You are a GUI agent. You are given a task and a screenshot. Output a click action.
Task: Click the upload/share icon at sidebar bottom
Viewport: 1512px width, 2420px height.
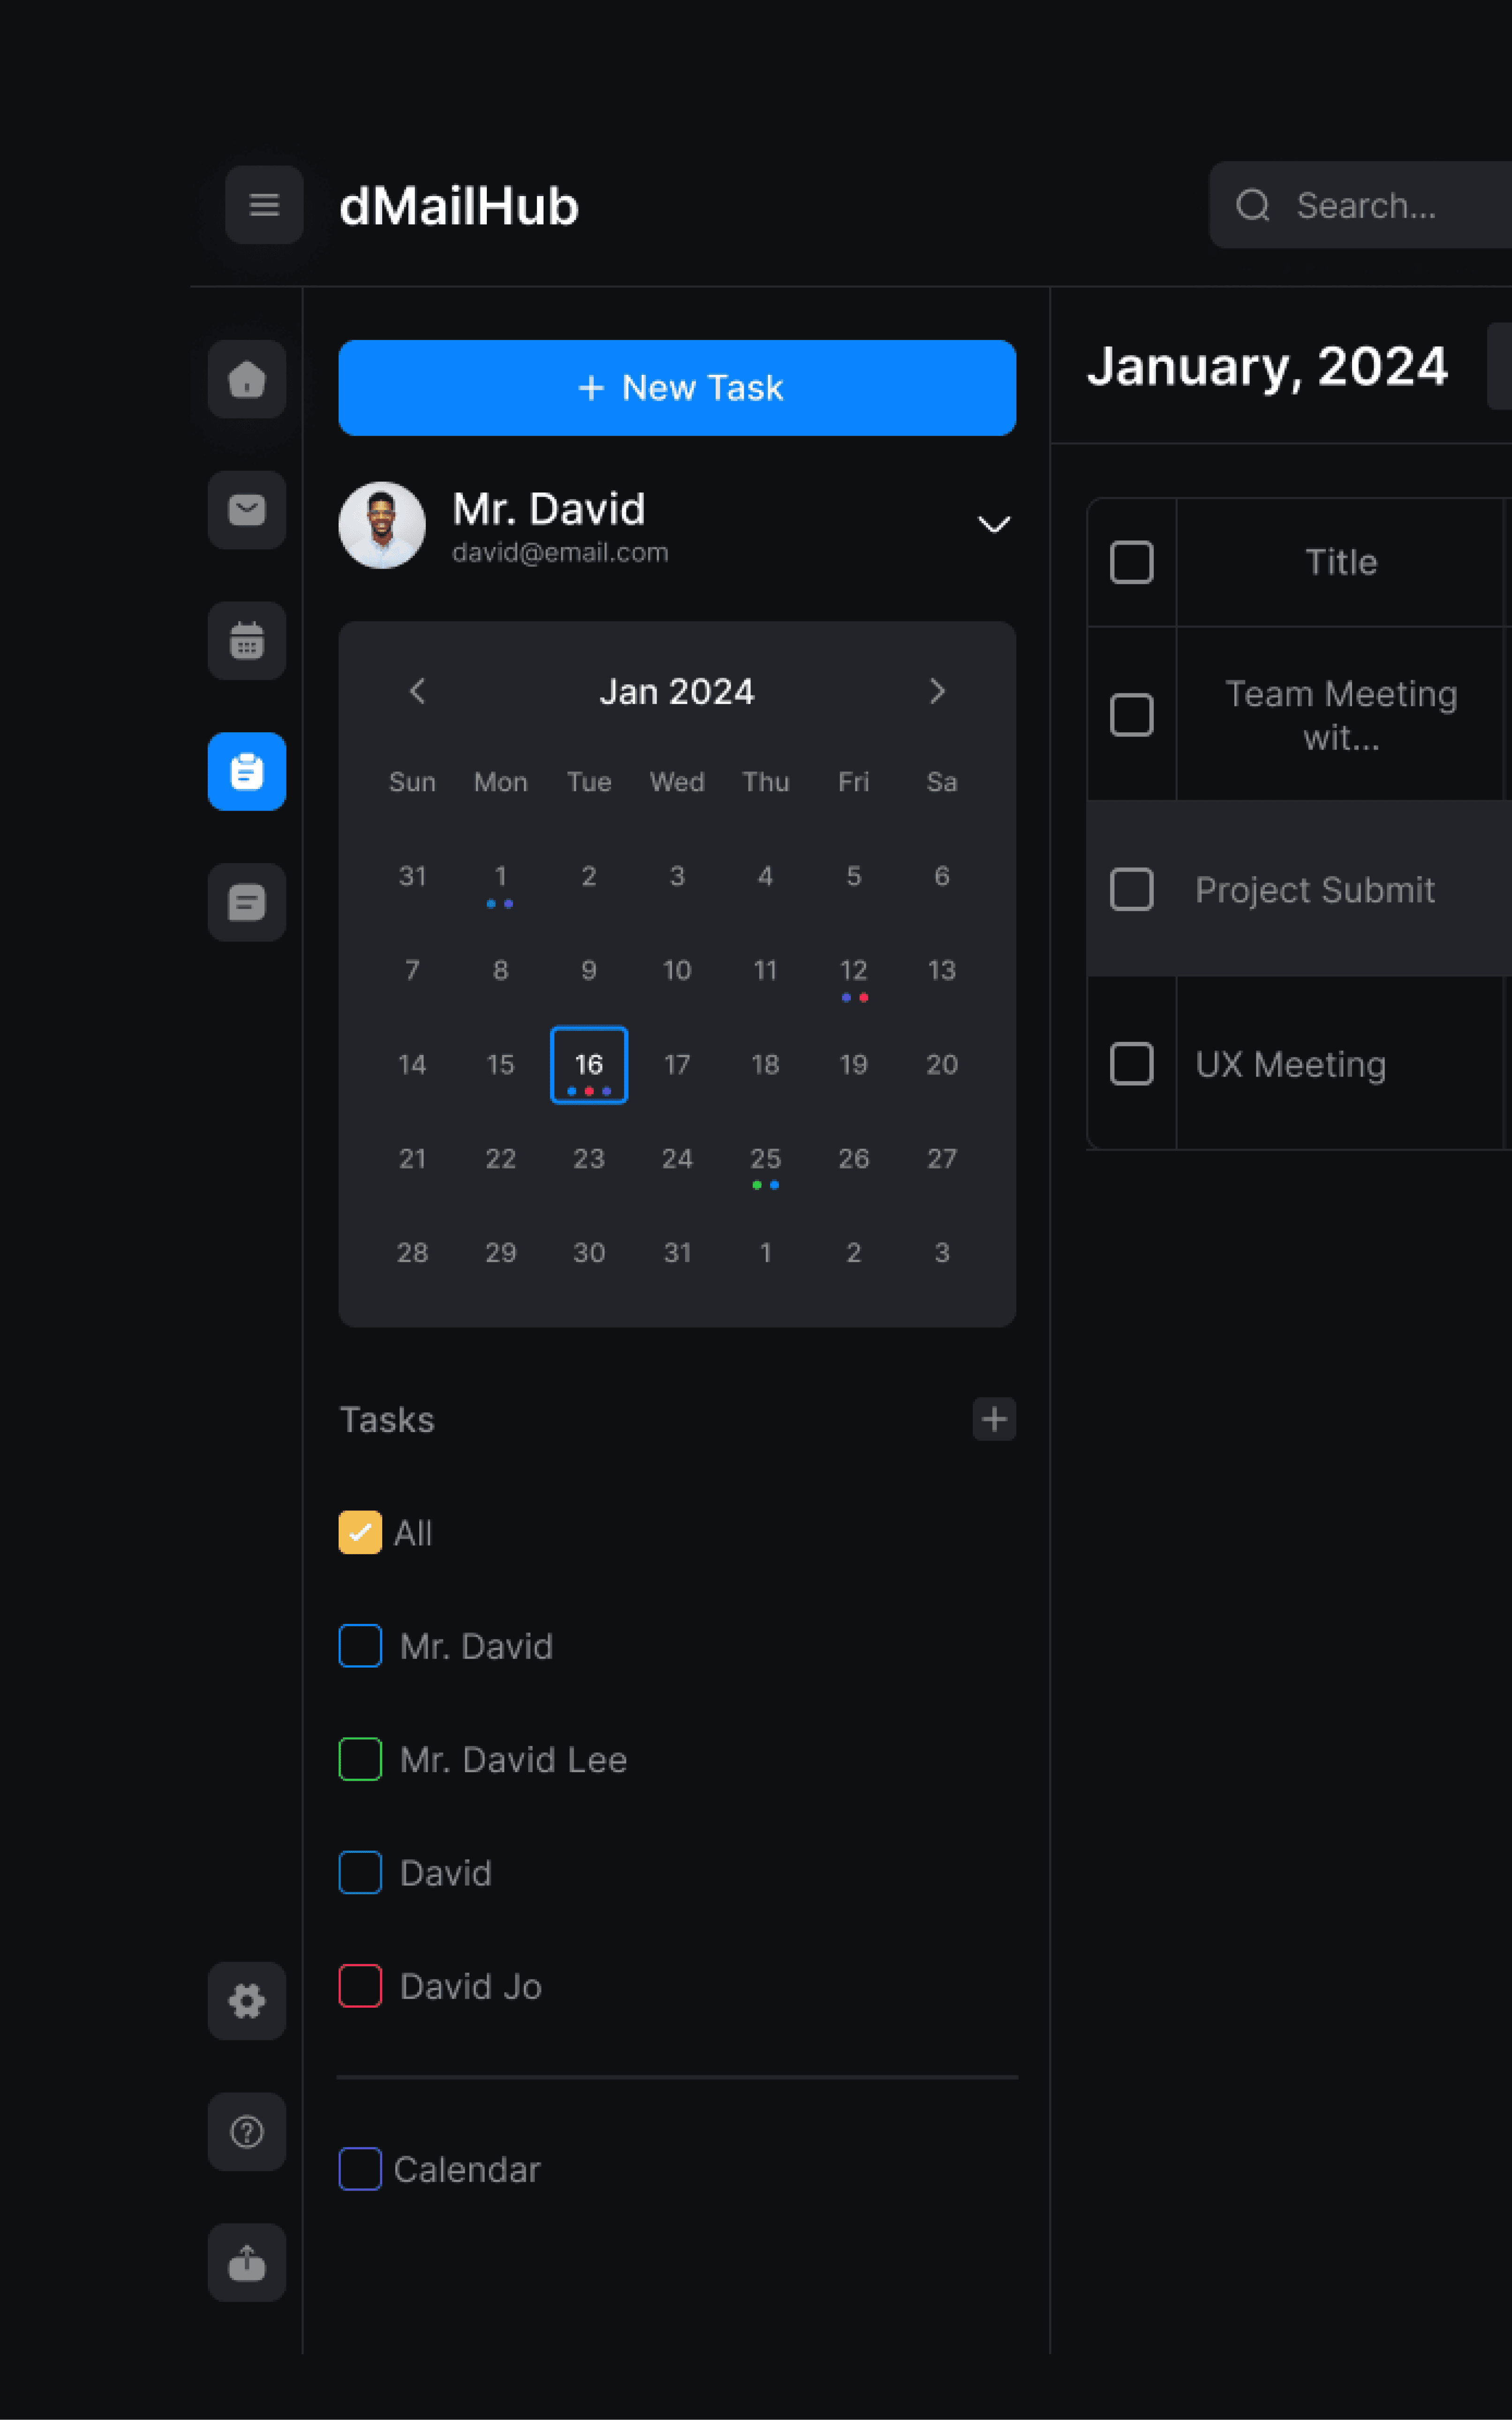[x=247, y=2262]
